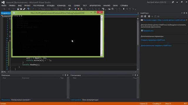This screenshot has width=188, height=105.
Task: Click the Visual Studio logo icon
Action: (3, 2)
